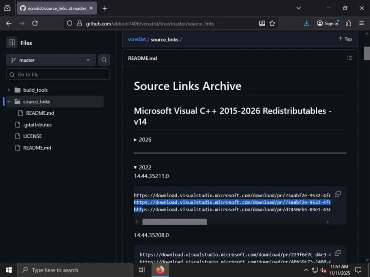
Task: Focus the Go to file field
Action: click(x=58, y=75)
